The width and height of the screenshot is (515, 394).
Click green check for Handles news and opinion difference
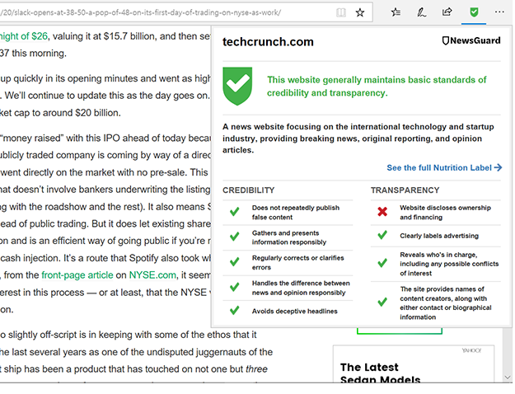(x=235, y=287)
